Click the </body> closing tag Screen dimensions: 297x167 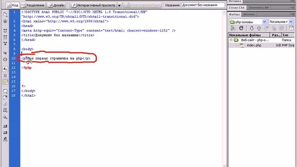point(28,91)
